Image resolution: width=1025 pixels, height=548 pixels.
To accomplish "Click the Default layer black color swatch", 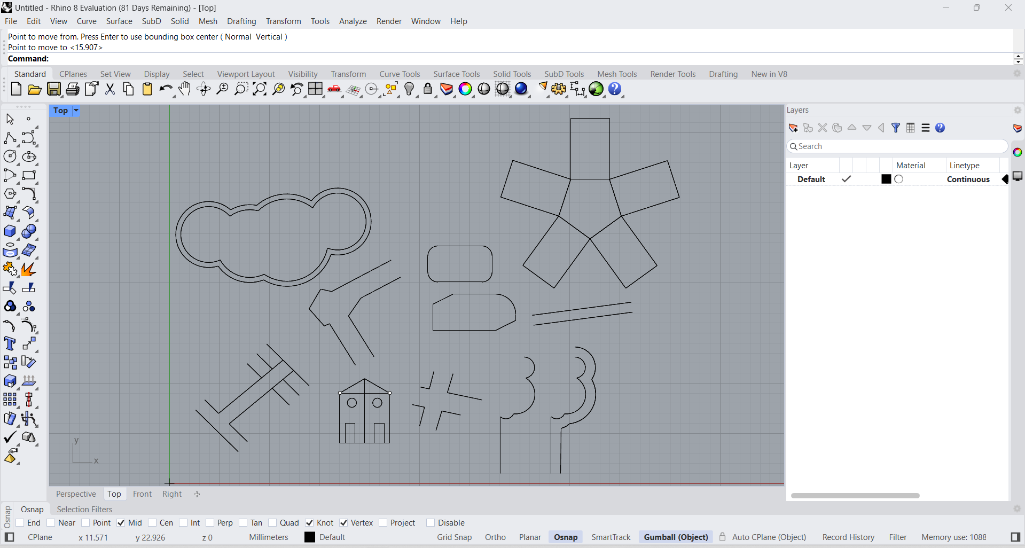I will coord(886,179).
